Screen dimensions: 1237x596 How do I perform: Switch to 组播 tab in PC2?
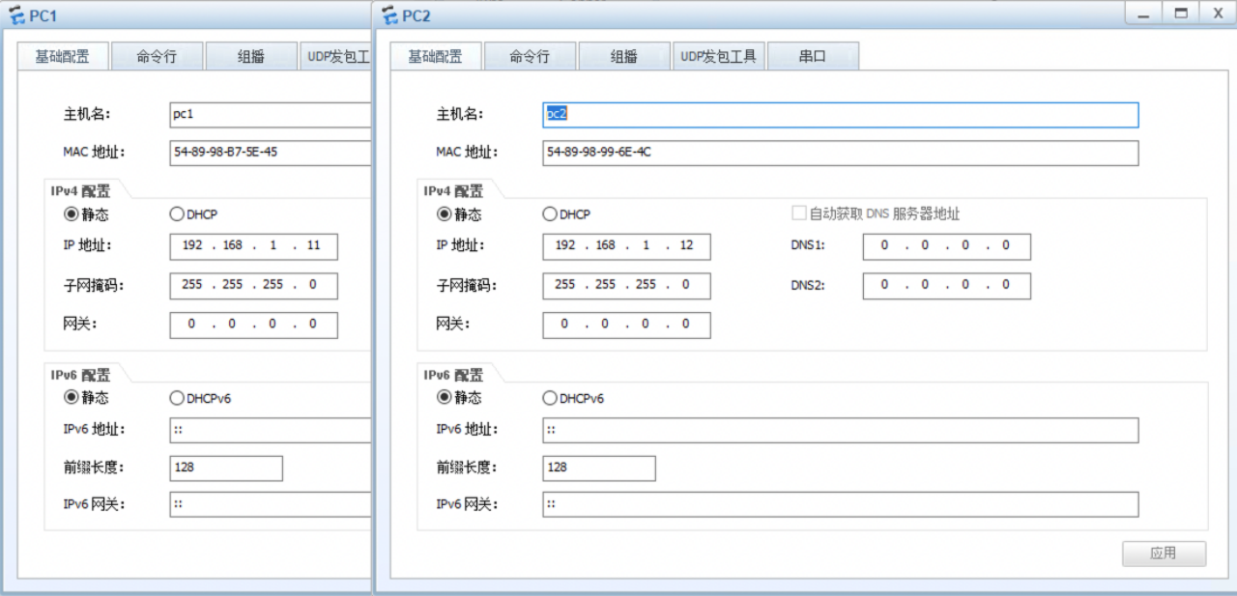[623, 57]
